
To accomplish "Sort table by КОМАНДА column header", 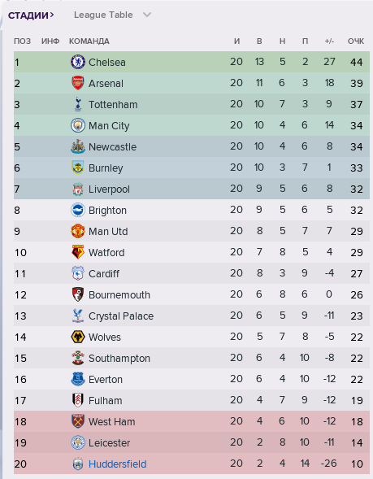I will coord(89,41).
